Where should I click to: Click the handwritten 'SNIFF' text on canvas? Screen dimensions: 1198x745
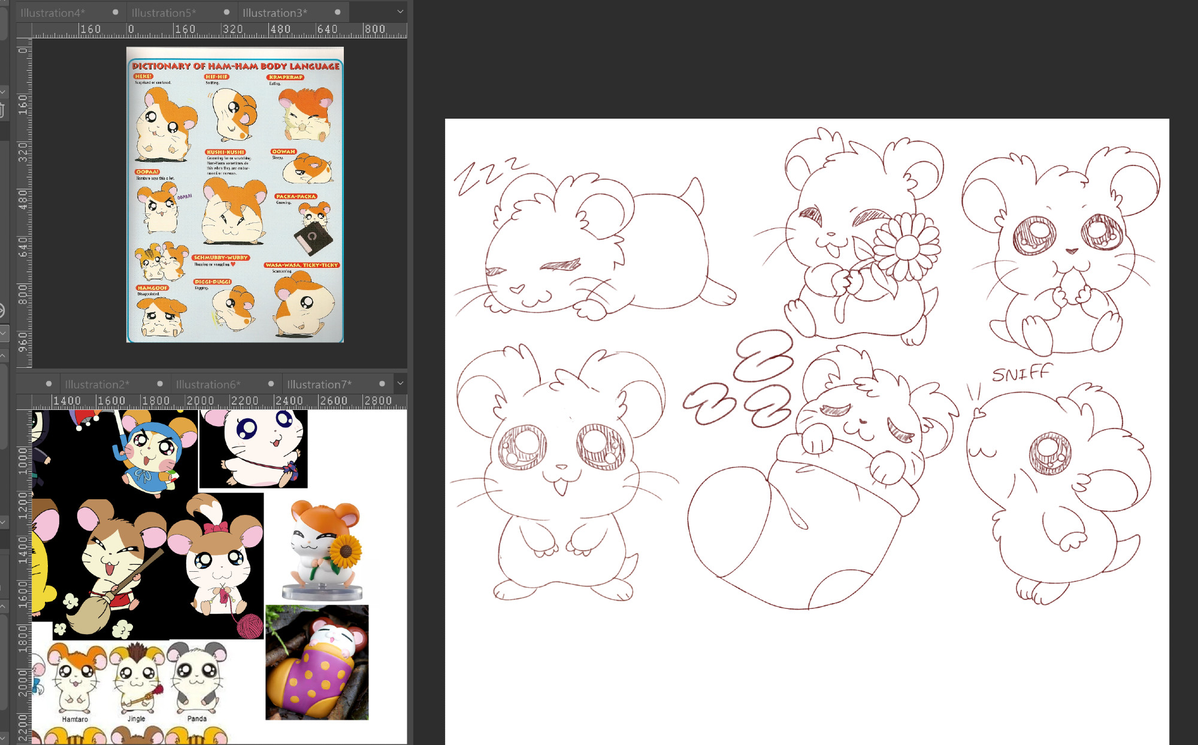click(1021, 373)
